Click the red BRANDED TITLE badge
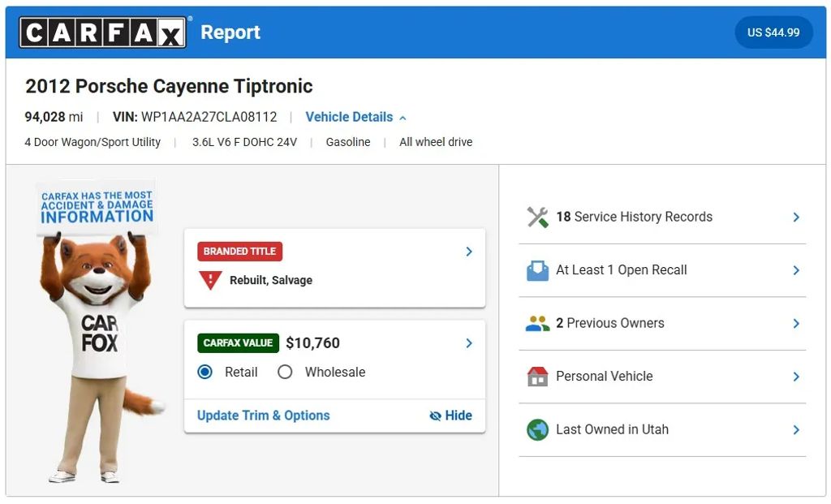831x504 pixels. point(239,252)
